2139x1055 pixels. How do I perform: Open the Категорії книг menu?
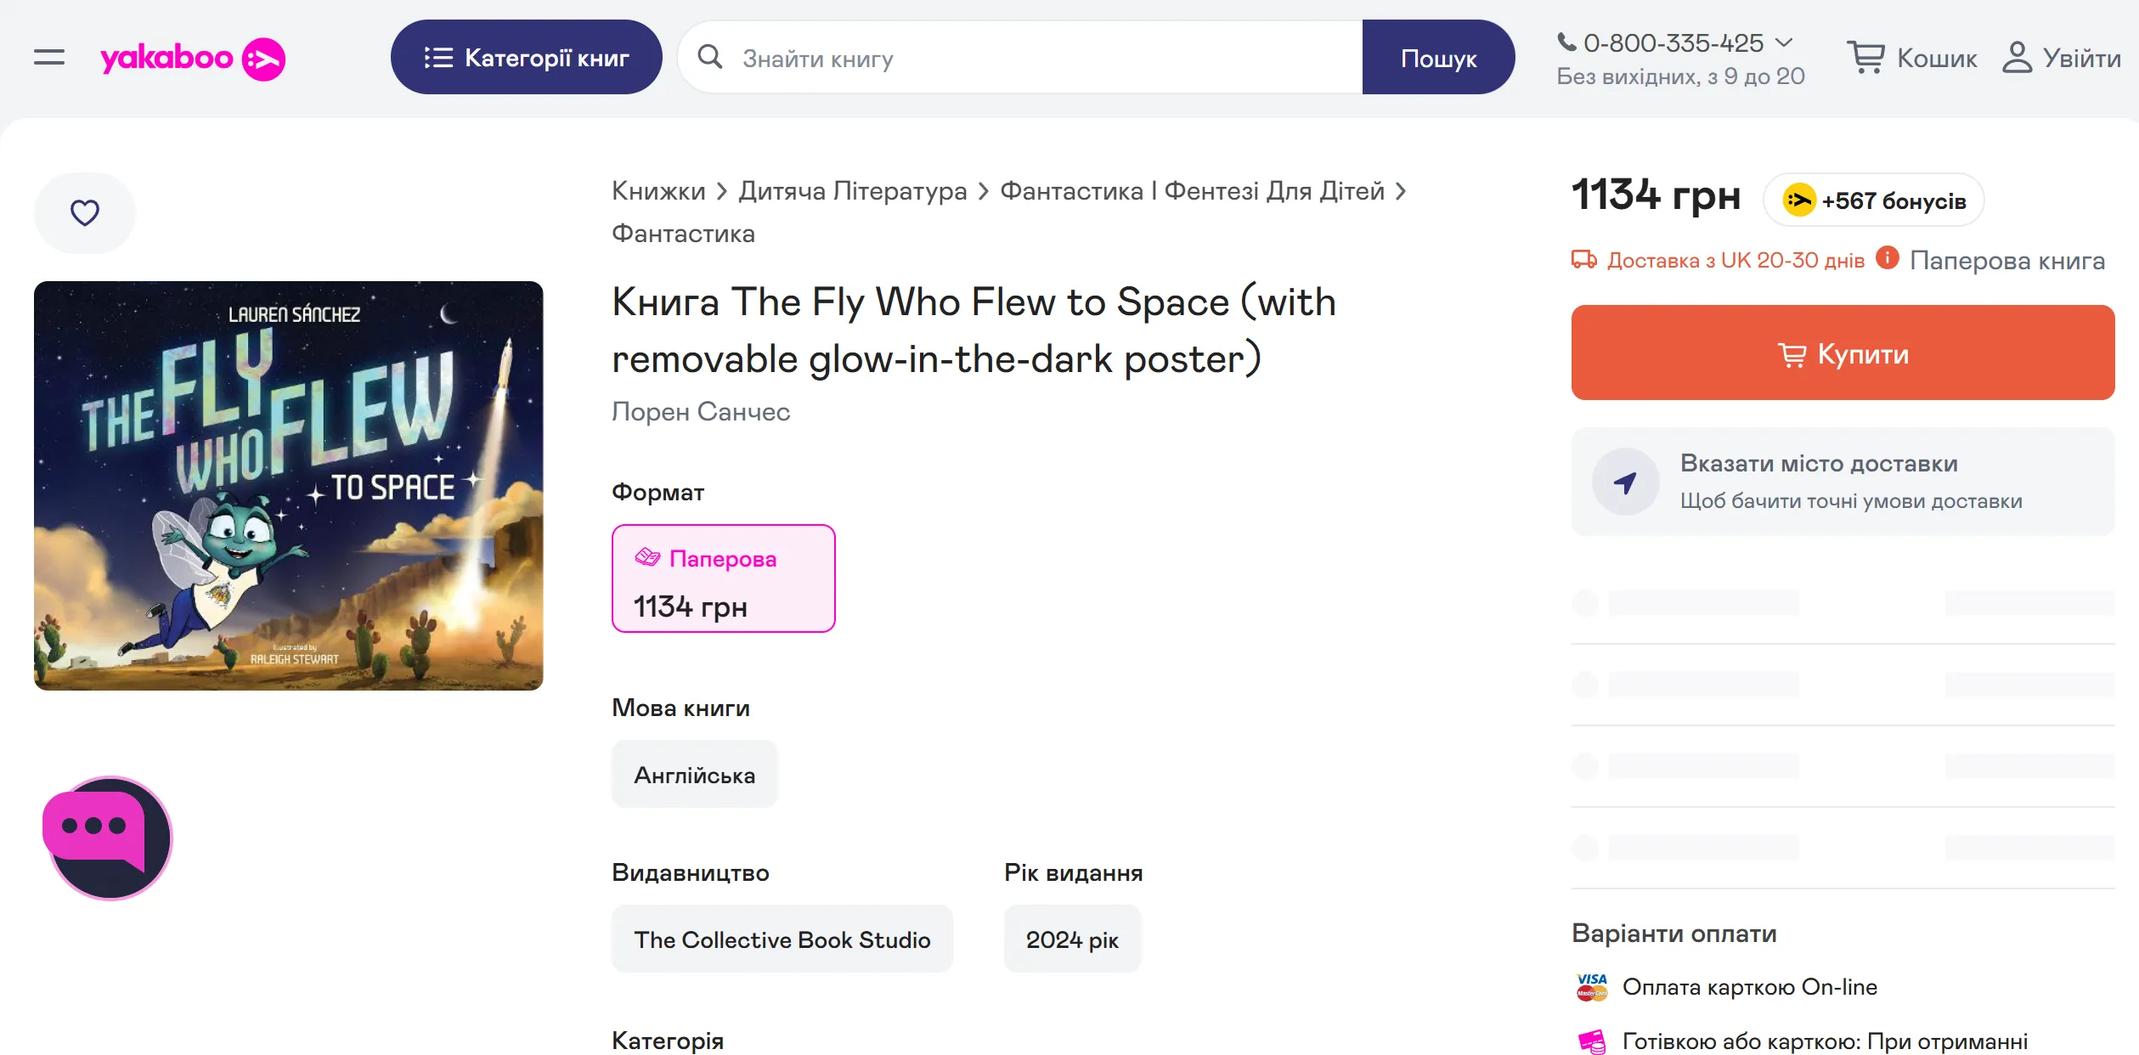[526, 58]
